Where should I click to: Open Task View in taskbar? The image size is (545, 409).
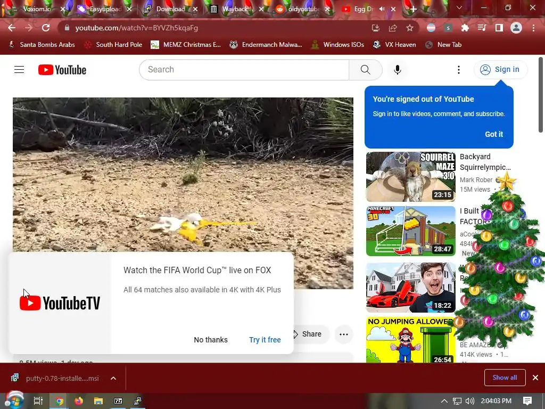point(38,401)
